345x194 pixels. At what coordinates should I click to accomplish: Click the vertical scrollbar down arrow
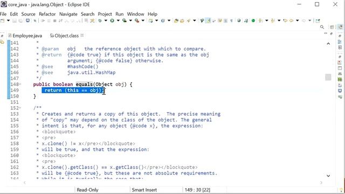click(x=328, y=176)
